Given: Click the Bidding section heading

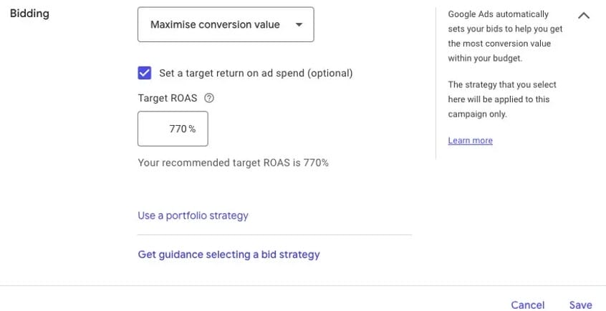Looking at the screenshot, I should click(x=29, y=14).
